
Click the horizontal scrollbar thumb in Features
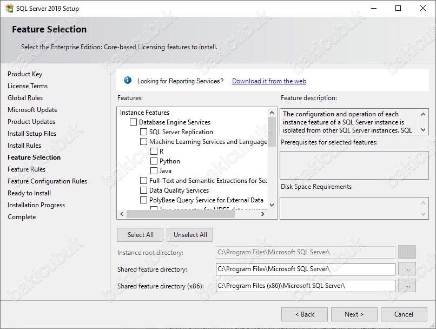(x=181, y=214)
